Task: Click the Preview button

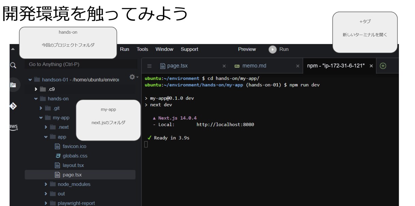Action: coord(247,49)
